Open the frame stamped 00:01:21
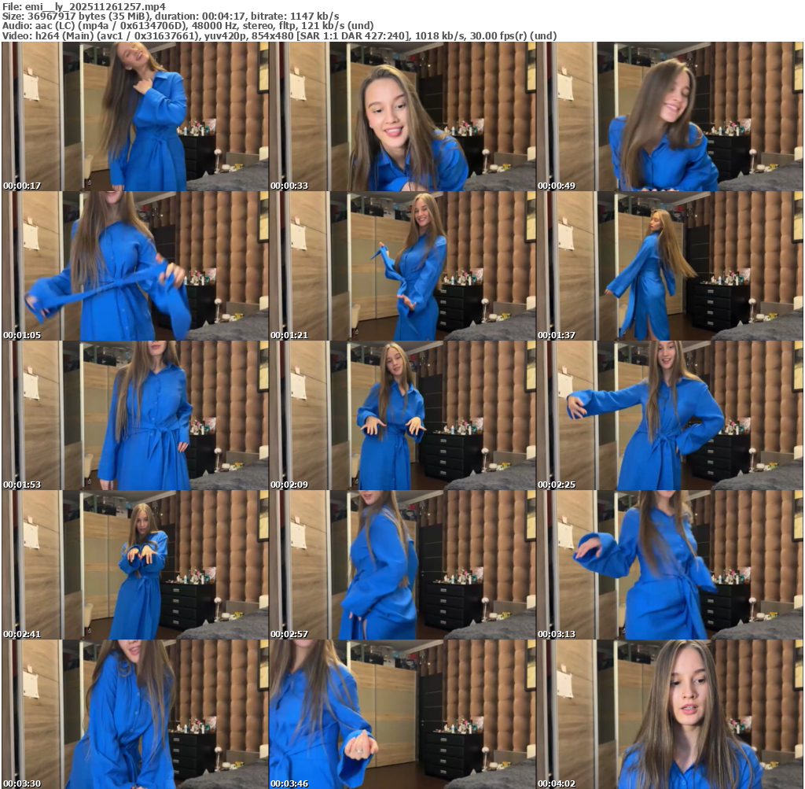 click(x=402, y=266)
